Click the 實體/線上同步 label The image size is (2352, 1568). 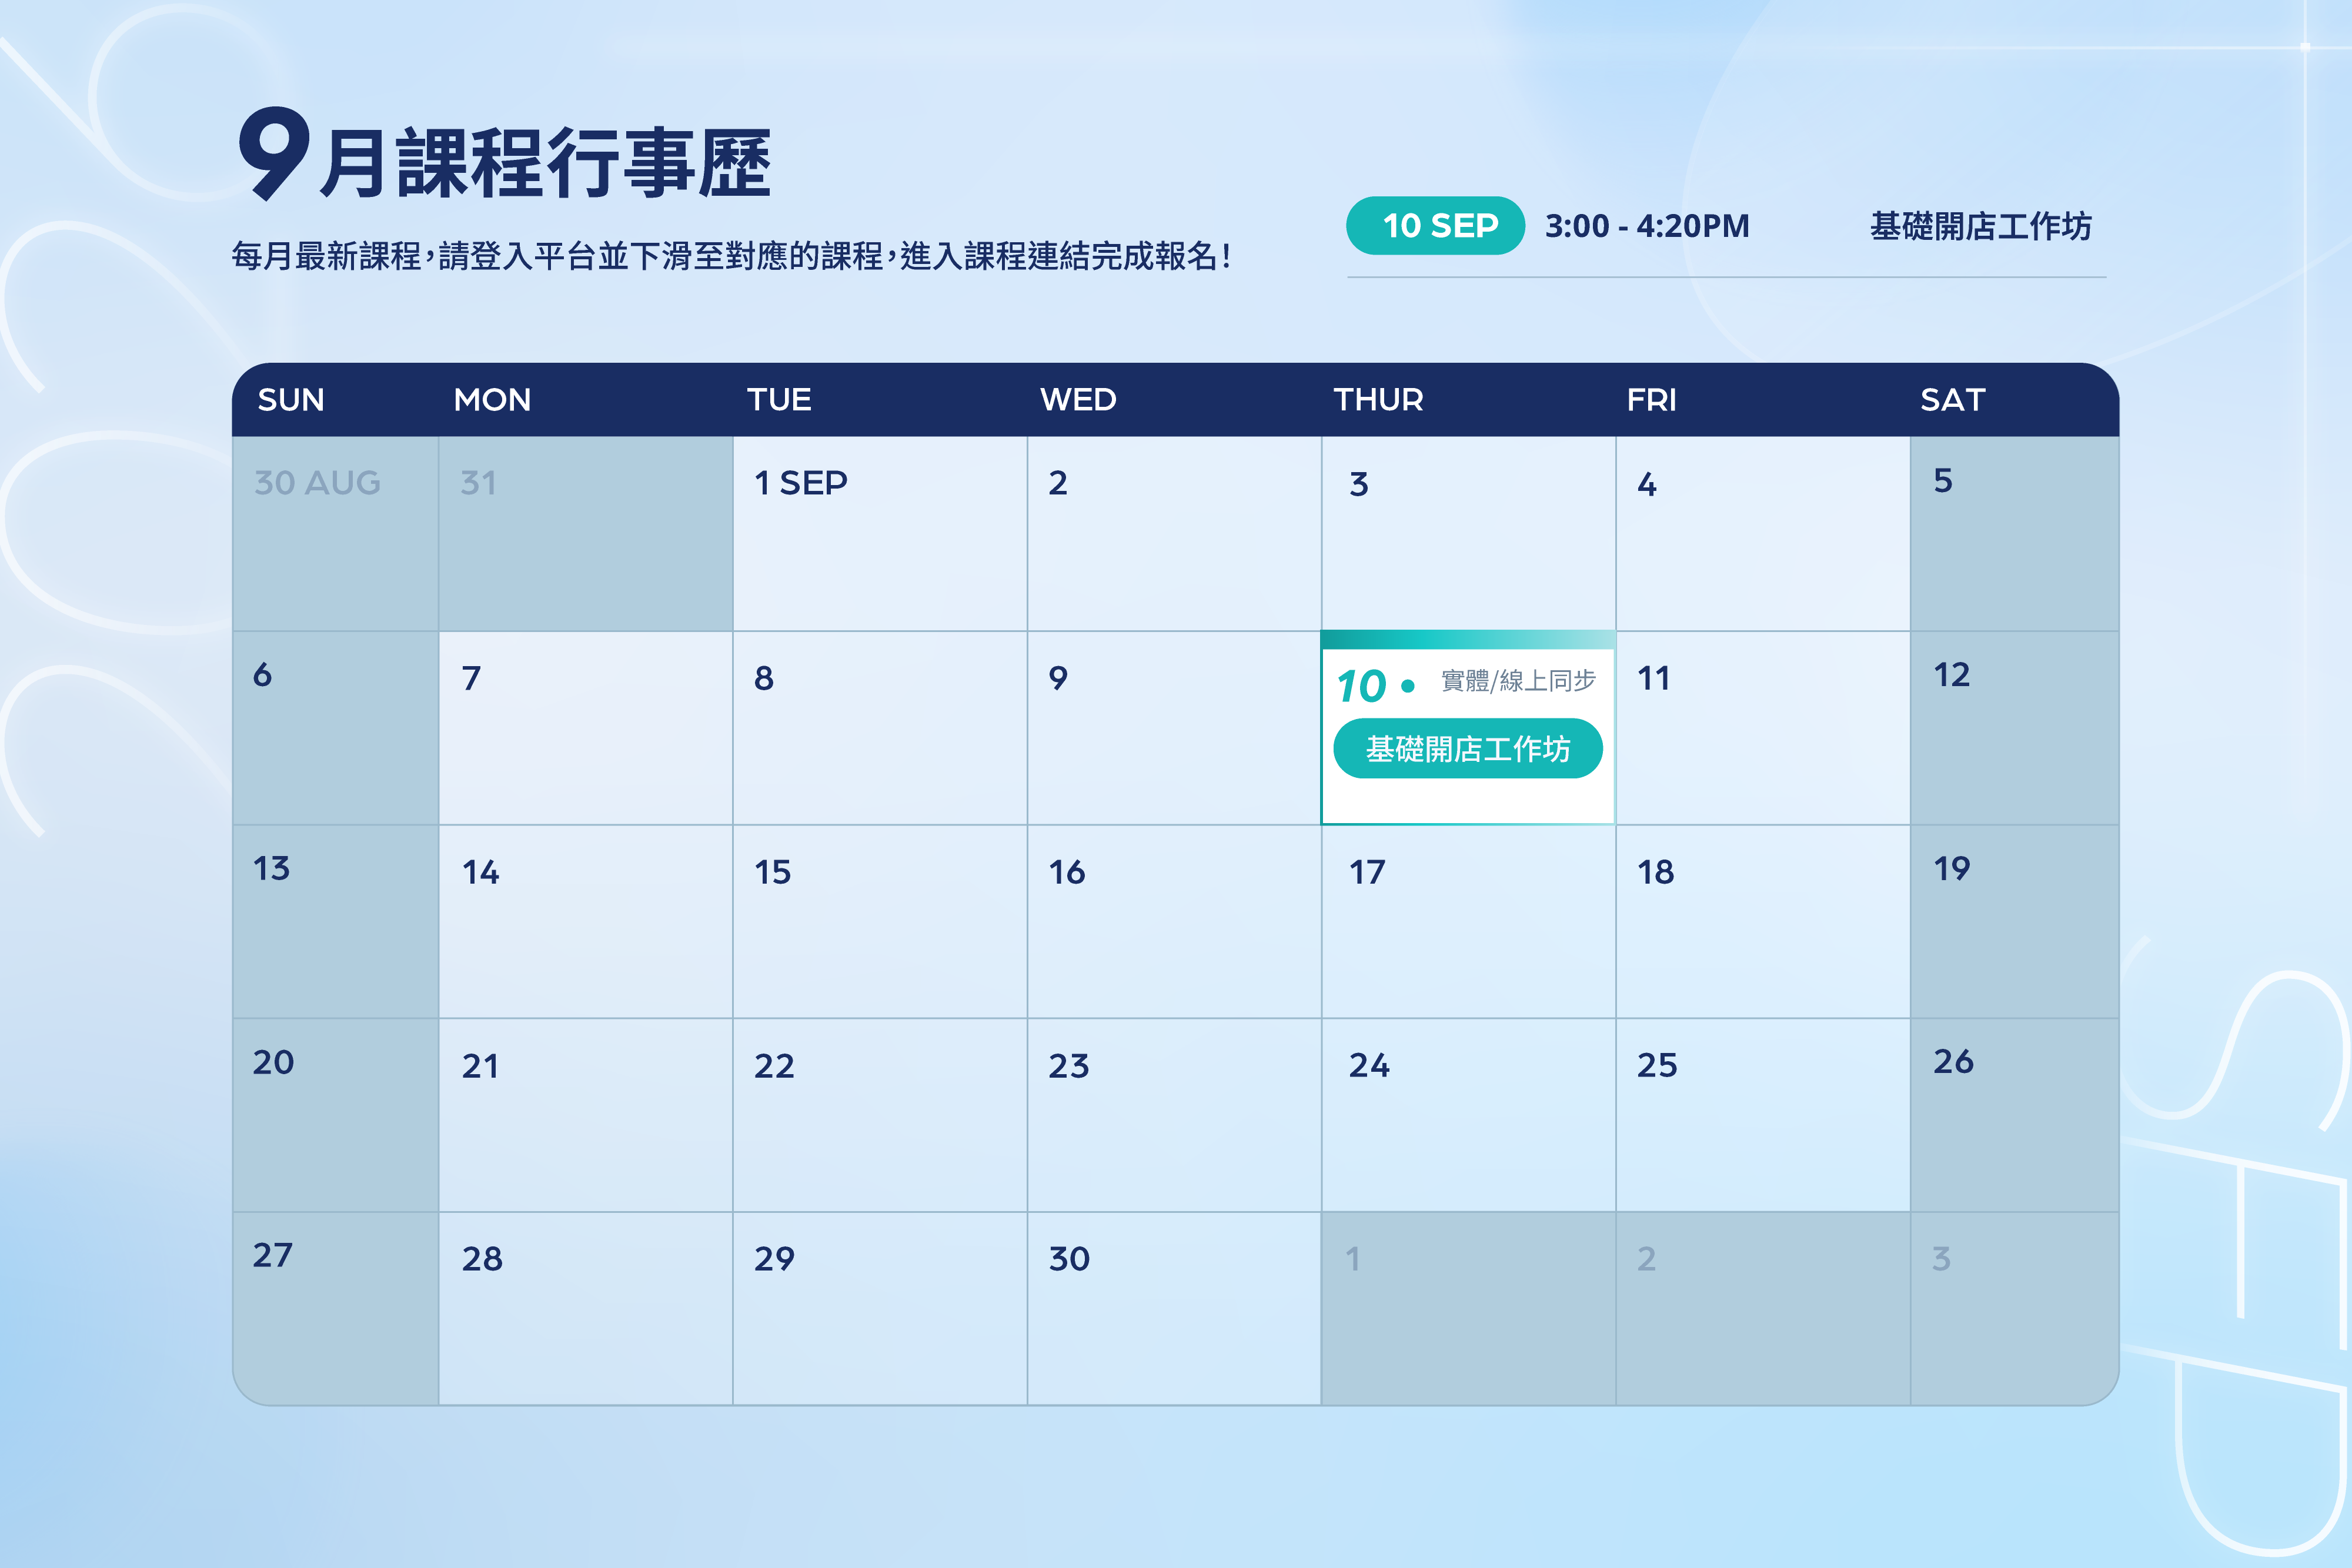coord(1518,681)
